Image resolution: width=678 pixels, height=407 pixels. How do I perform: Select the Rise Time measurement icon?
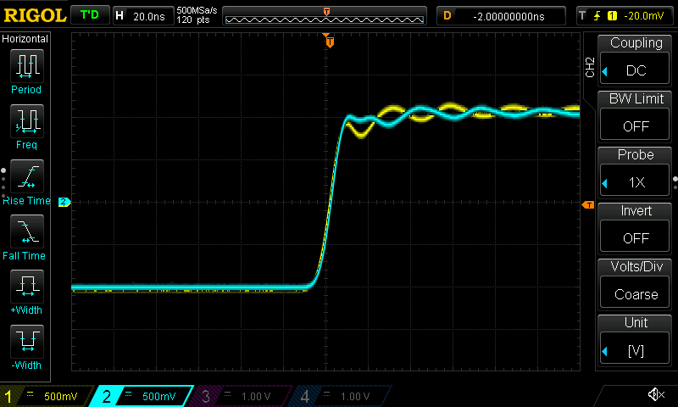(27, 176)
